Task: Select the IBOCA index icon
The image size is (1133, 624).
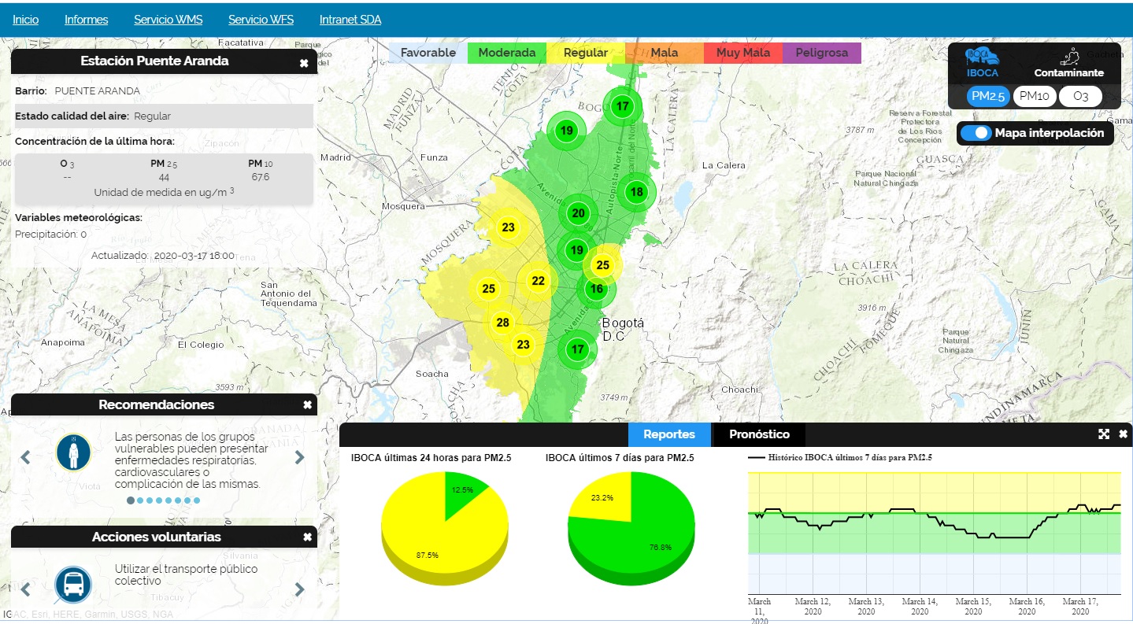Action: (x=982, y=57)
